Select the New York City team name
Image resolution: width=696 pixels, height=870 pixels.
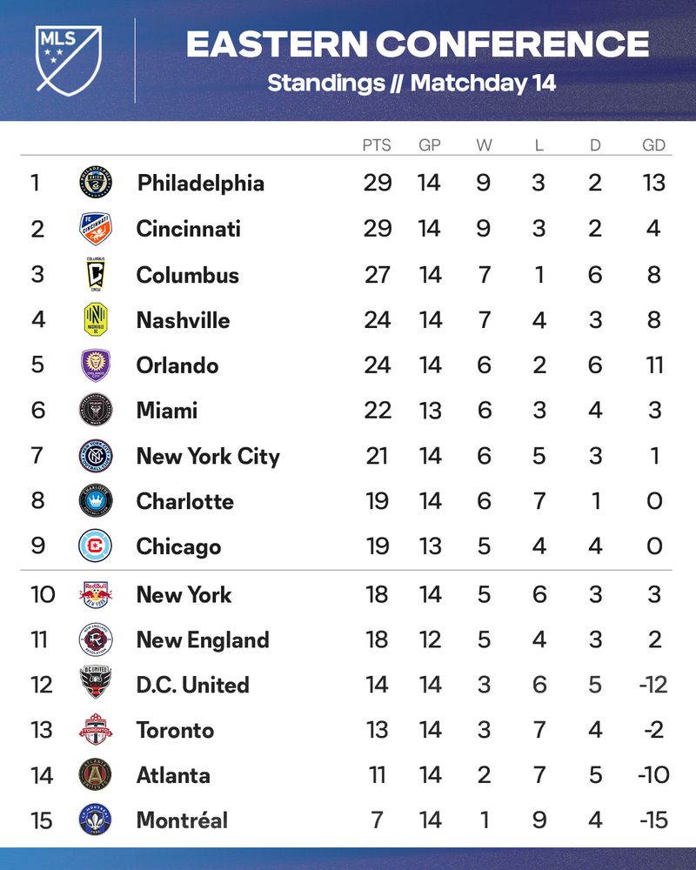click(x=208, y=457)
